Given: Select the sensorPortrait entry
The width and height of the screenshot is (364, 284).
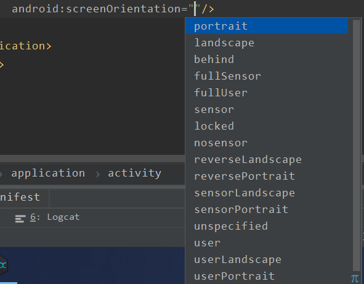Looking at the screenshot, I should click(x=267, y=209).
